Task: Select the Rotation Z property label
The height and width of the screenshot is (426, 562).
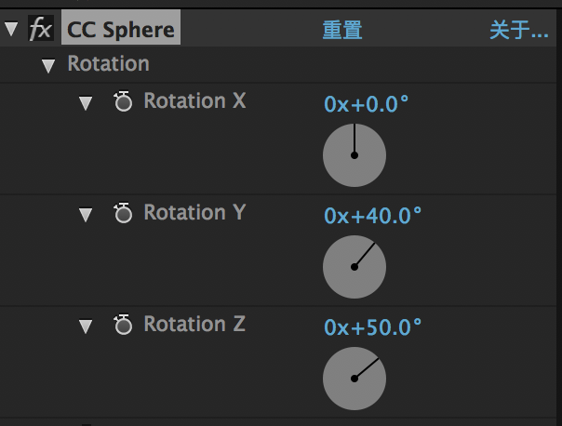Action: (194, 325)
